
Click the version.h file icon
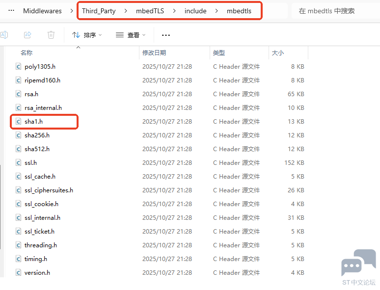(18, 272)
